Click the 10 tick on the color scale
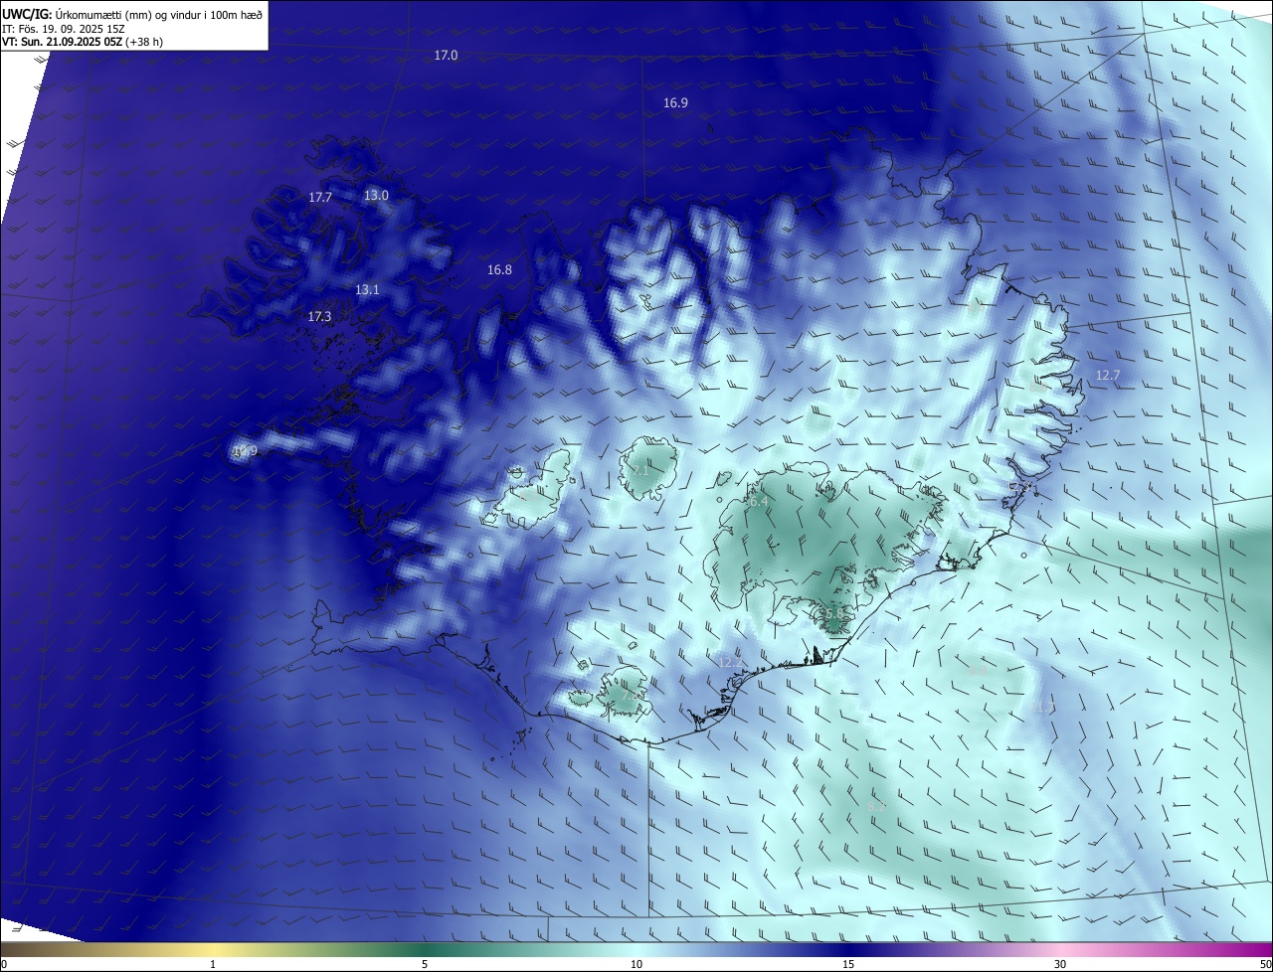Screen dimensions: 1273x972 [x=636, y=964]
